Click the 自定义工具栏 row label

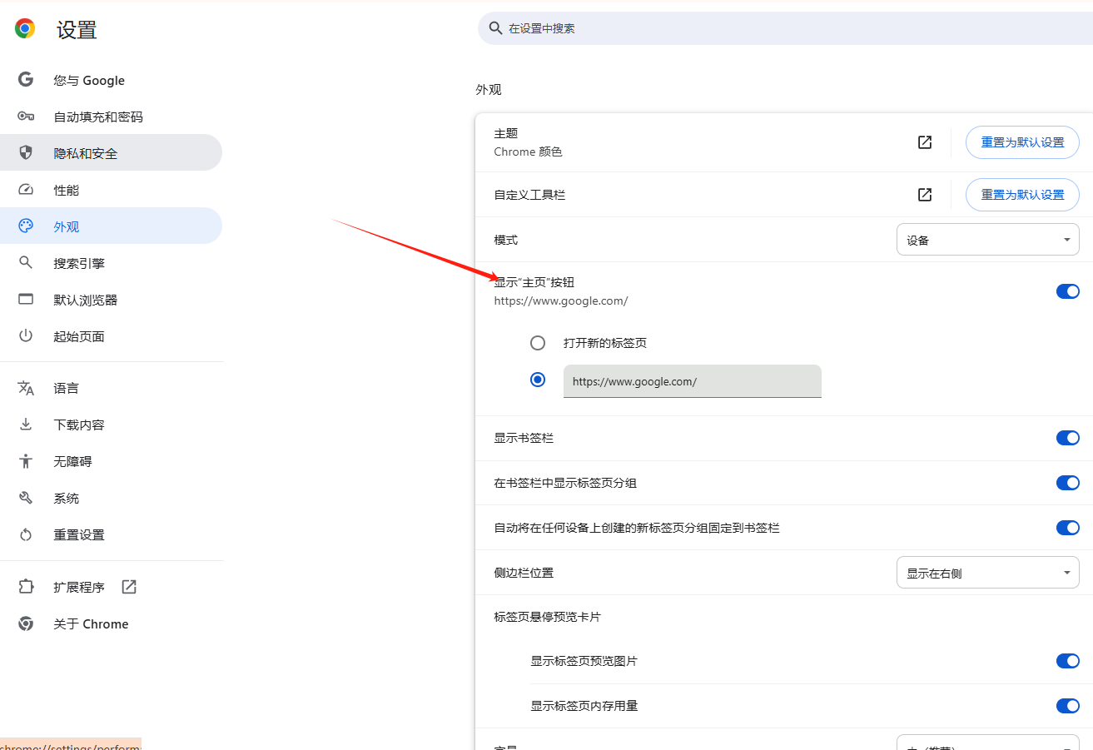529,195
